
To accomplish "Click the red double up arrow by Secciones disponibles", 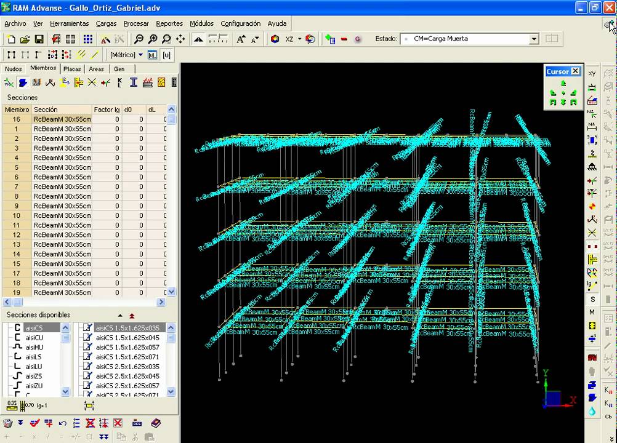I will pos(132,316).
